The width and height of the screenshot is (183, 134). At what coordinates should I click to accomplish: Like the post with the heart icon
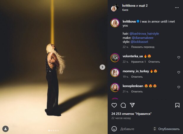(114, 105)
